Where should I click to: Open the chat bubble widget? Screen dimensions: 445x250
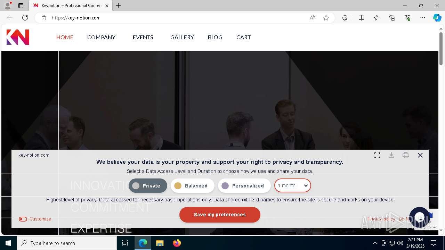click(420, 217)
